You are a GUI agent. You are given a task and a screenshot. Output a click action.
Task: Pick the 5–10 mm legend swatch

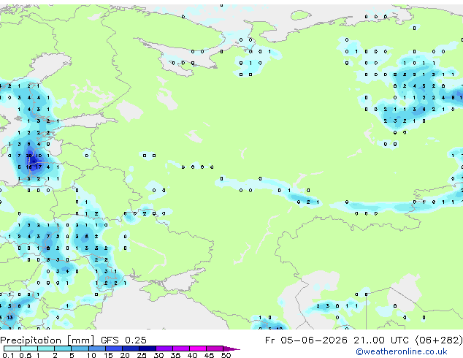(80, 349)
